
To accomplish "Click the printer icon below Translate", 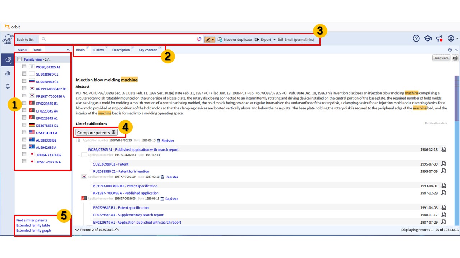I will tap(455, 58).
